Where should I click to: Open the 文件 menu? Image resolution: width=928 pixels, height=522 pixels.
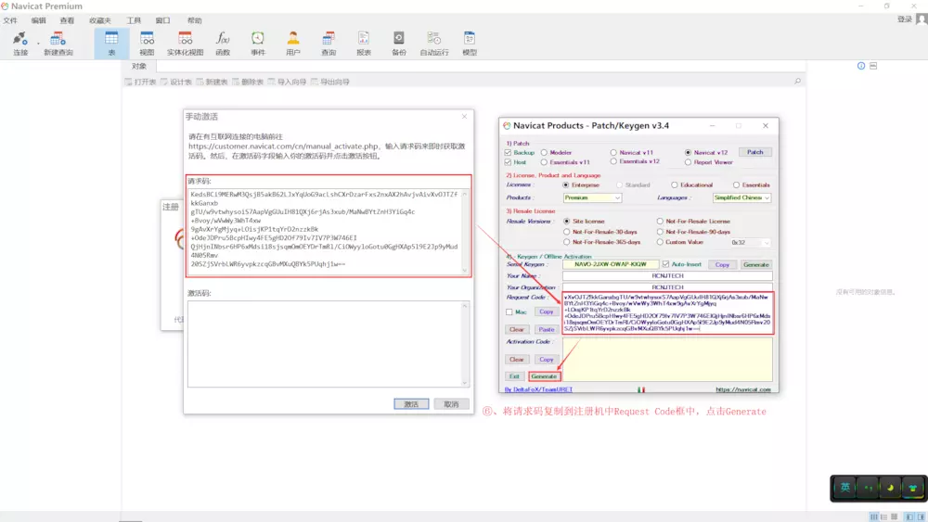click(x=10, y=20)
